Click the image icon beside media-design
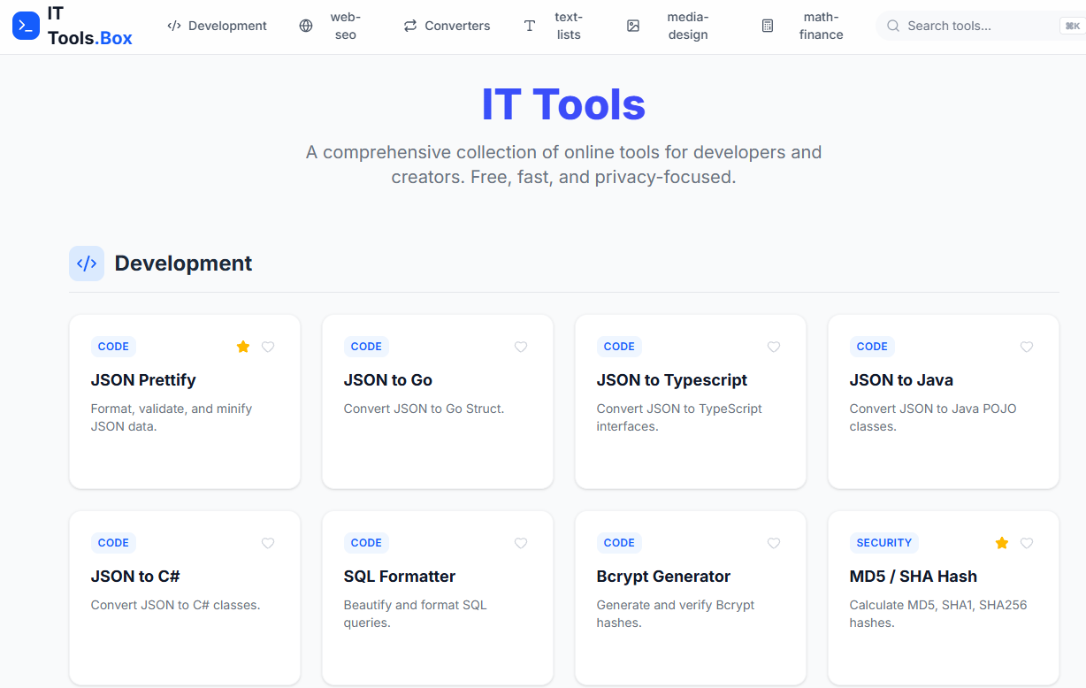The width and height of the screenshot is (1086, 688). [633, 26]
